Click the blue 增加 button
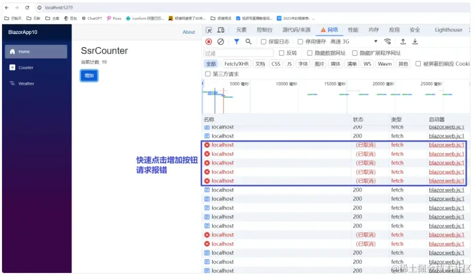This screenshot has width=475, height=277. (x=89, y=75)
